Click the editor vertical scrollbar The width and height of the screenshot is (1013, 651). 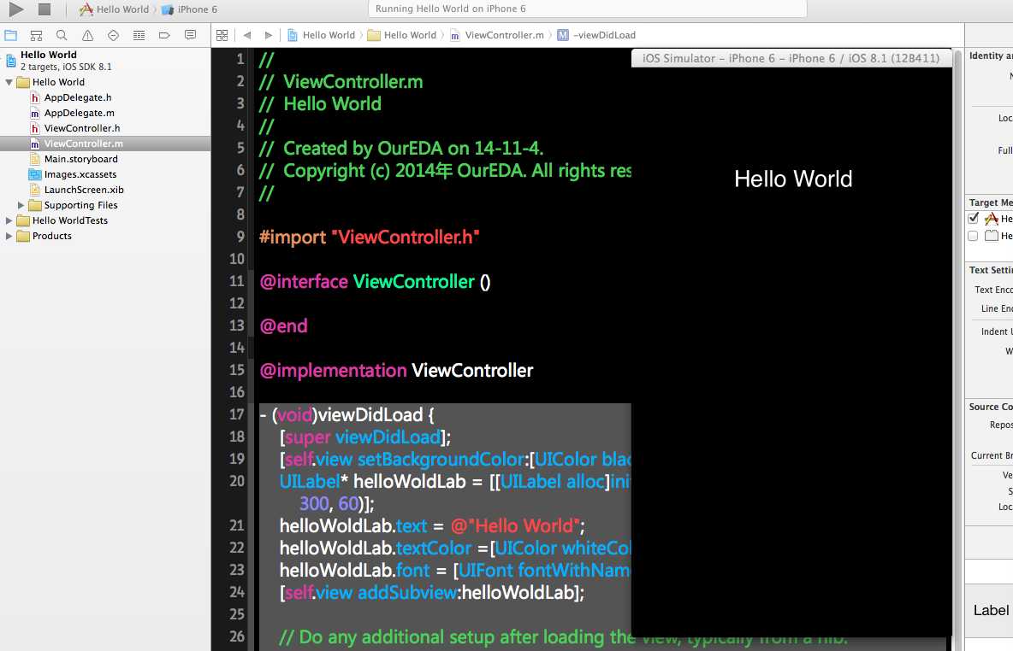click(958, 349)
